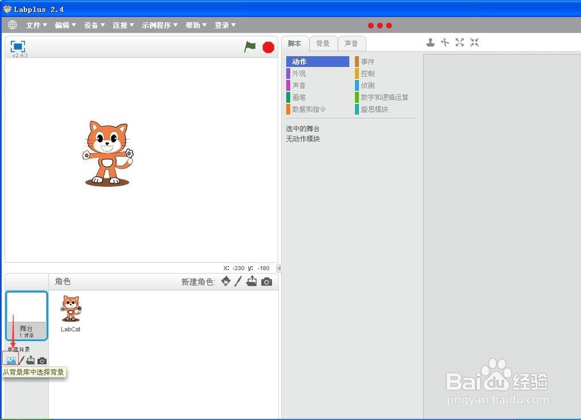Select the shrink sprite tool

coord(475,42)
